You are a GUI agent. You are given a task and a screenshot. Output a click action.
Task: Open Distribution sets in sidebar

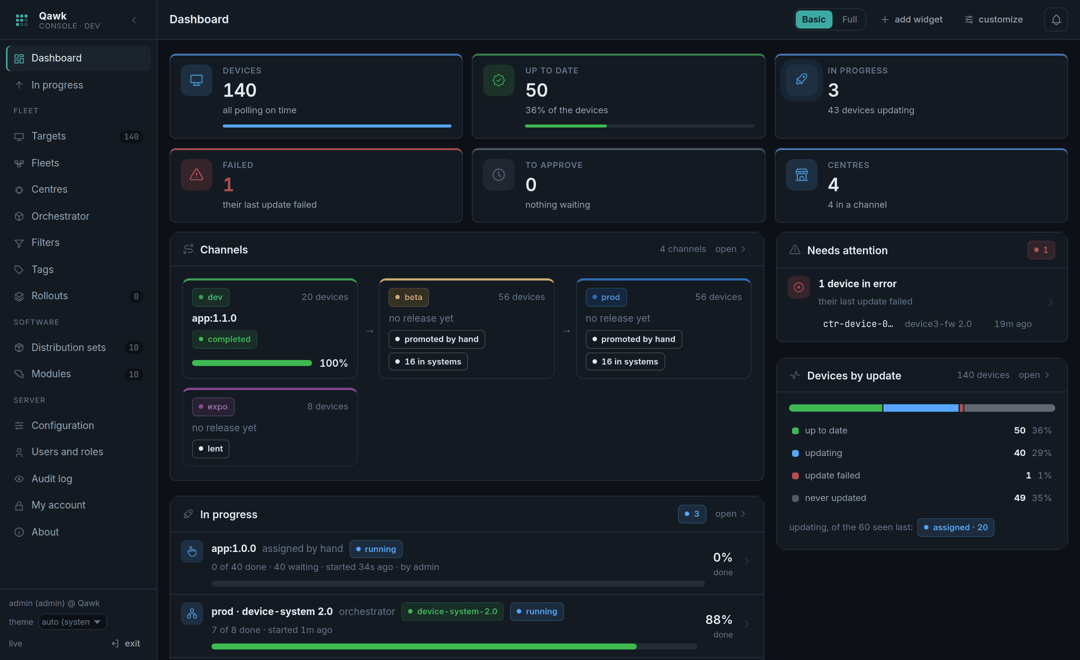click(x=78, y=347)
